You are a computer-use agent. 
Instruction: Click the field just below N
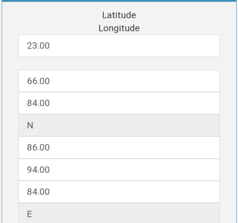119,147
